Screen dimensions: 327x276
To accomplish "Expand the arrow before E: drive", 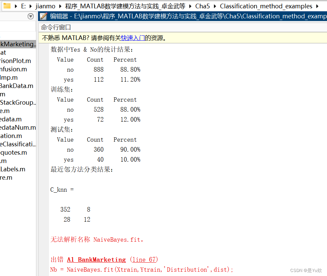I will click(16, 6).
